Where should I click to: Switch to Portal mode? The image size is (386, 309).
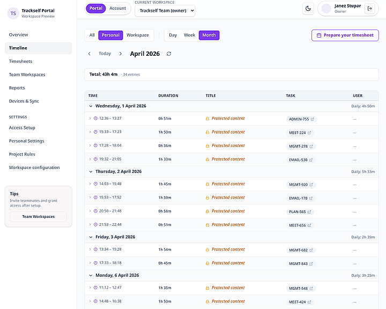[x=96, y=8]
